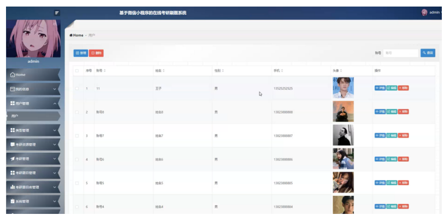This screenshot has height=215, width=444.
Task: Select phone number 13823888888 cell
Action: [283, 112]
